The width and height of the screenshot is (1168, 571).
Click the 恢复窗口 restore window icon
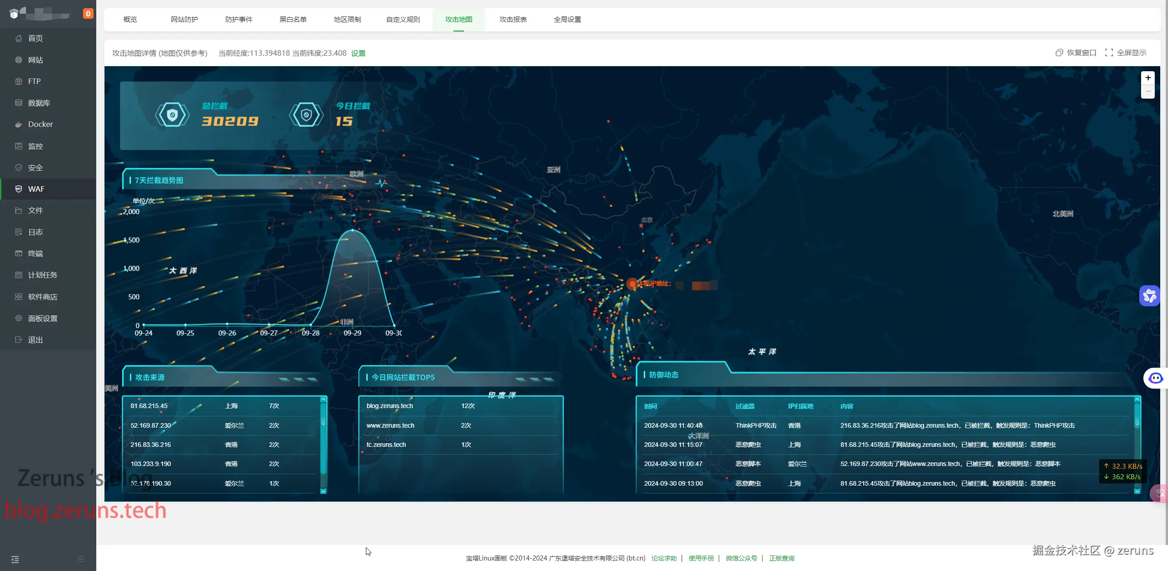click(x=1059, y=53)
